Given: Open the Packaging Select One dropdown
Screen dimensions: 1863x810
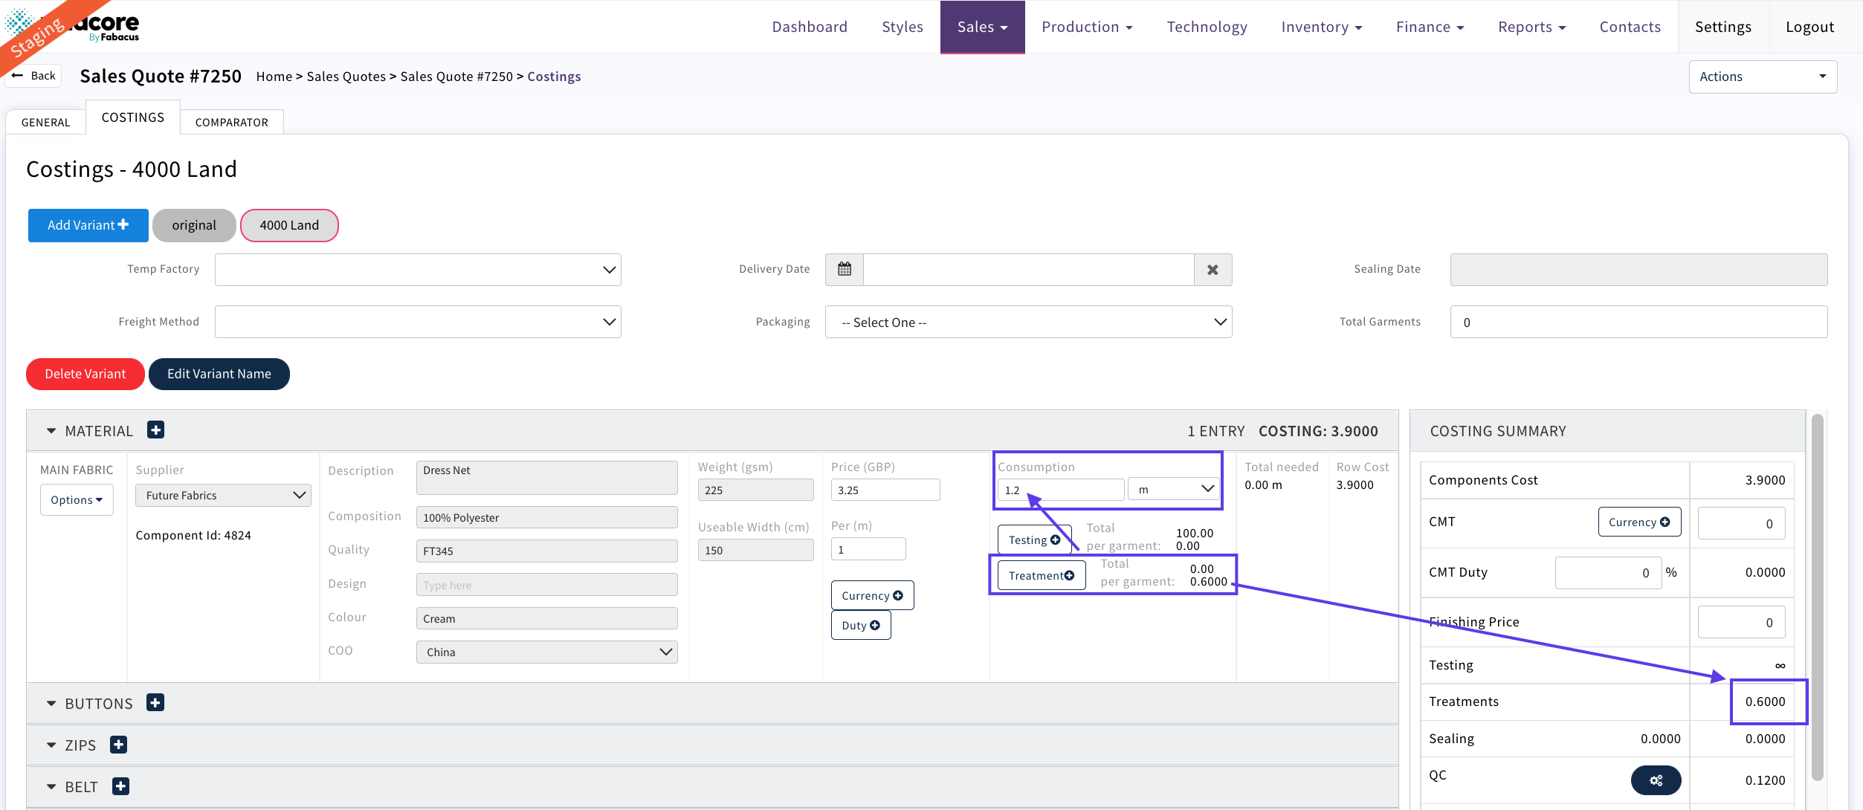Looking at the screenshot, I should [x=1028, y=323].
